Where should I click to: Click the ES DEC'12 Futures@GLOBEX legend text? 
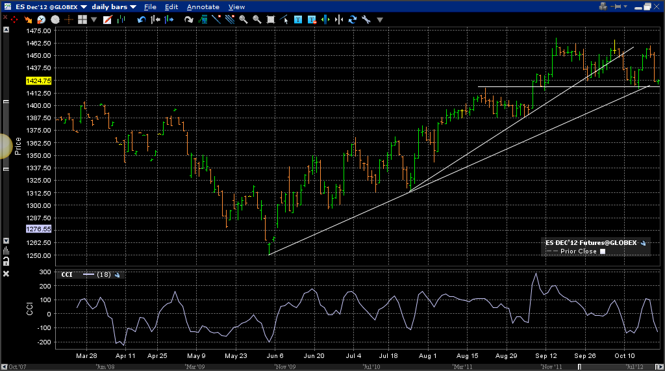[x=591, y=243]
